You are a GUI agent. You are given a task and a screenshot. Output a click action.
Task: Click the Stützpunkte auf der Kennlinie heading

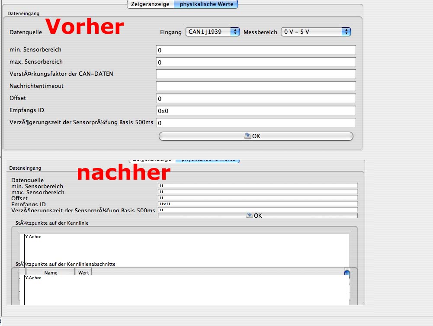52,223
